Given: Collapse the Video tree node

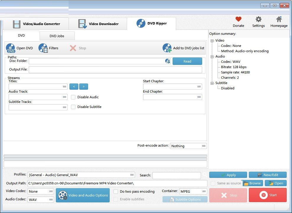Looking at the screenshot, I should point(212,41).
